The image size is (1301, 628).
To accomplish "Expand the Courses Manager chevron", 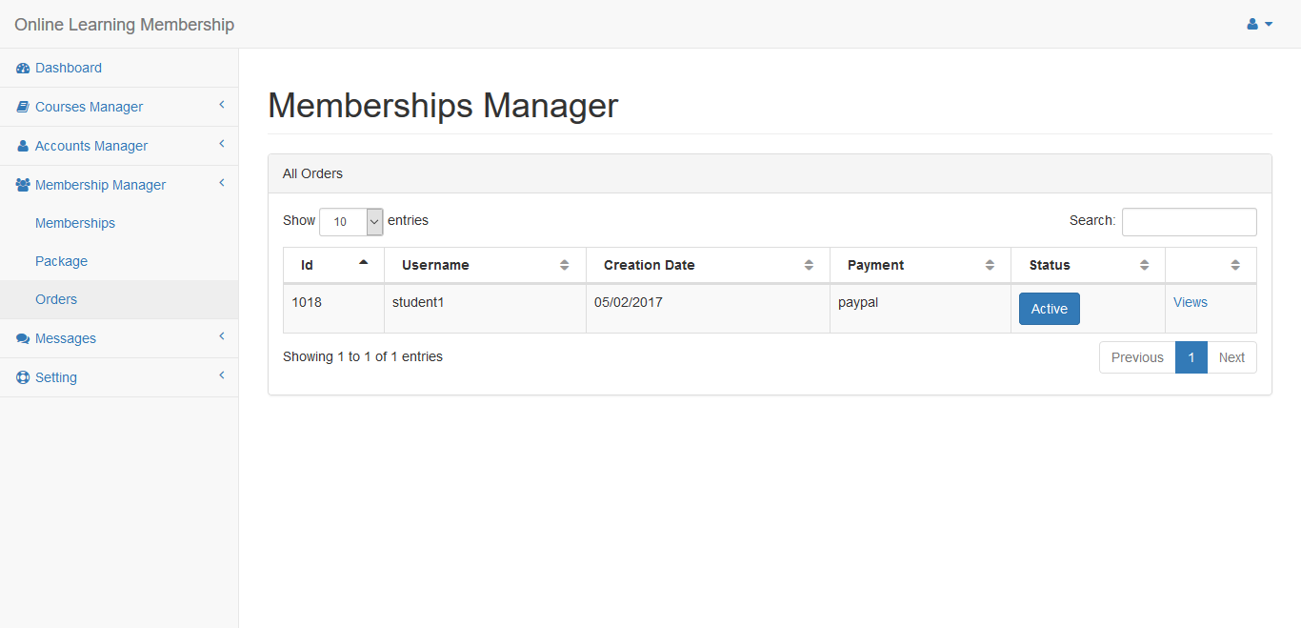I will 221,105.
